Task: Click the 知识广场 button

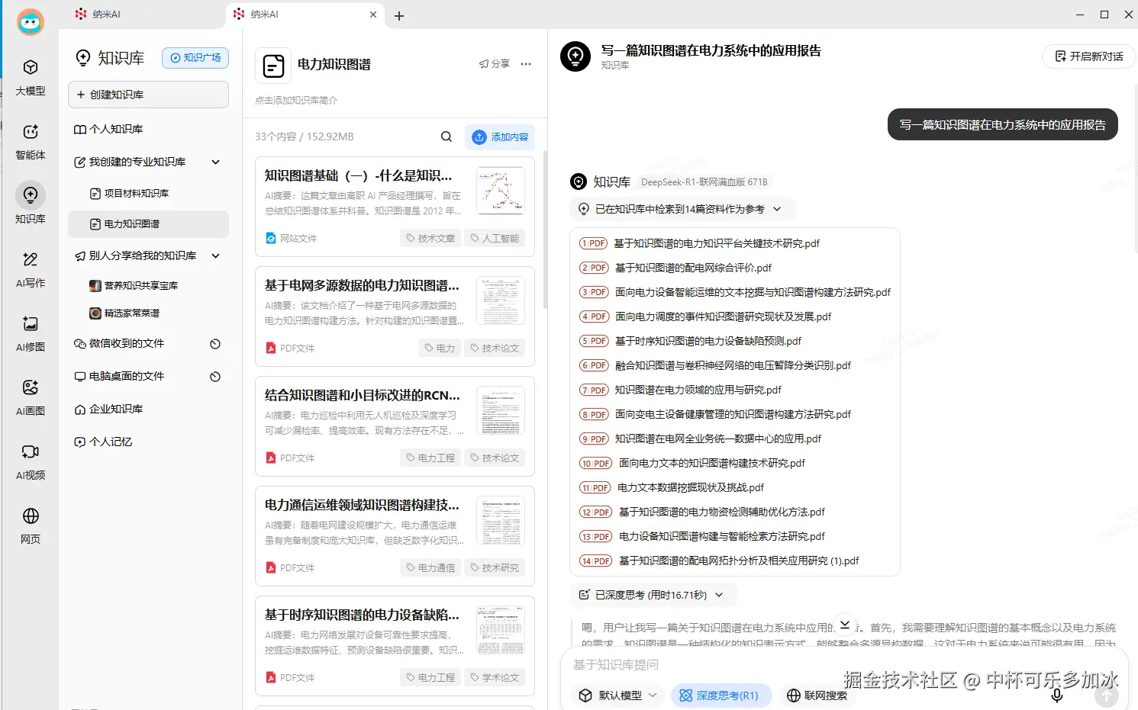Action: pyautogui.click(x=195, y=58)
